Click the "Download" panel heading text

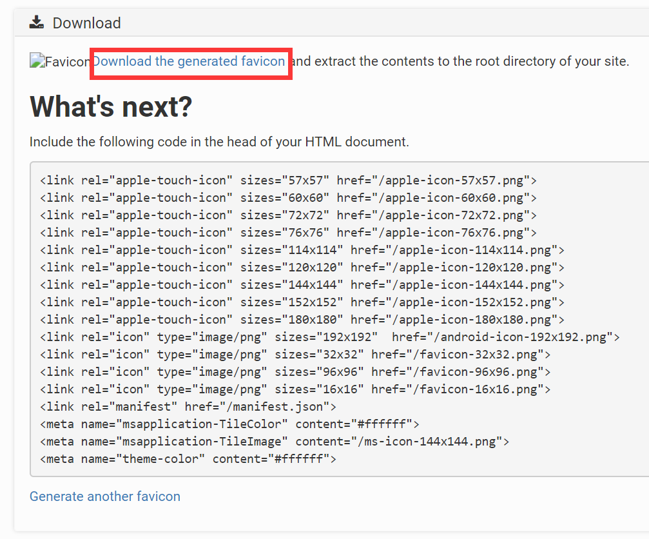coord(86,23)
